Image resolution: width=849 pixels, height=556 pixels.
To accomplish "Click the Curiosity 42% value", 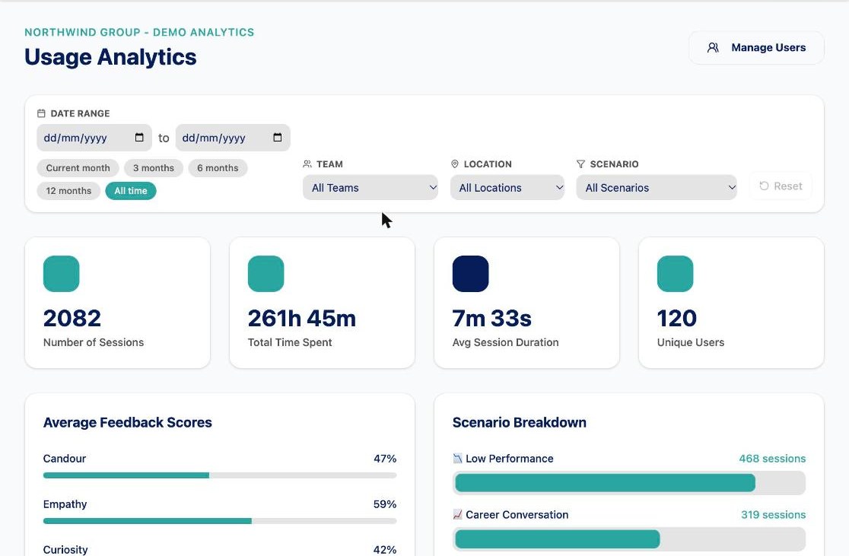I will pos(385,549).
